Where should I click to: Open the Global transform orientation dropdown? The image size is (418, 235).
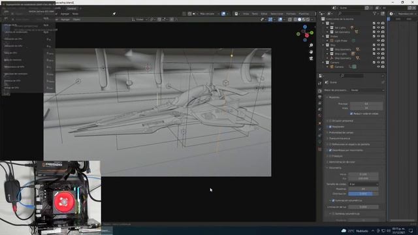tap(140, 20)
